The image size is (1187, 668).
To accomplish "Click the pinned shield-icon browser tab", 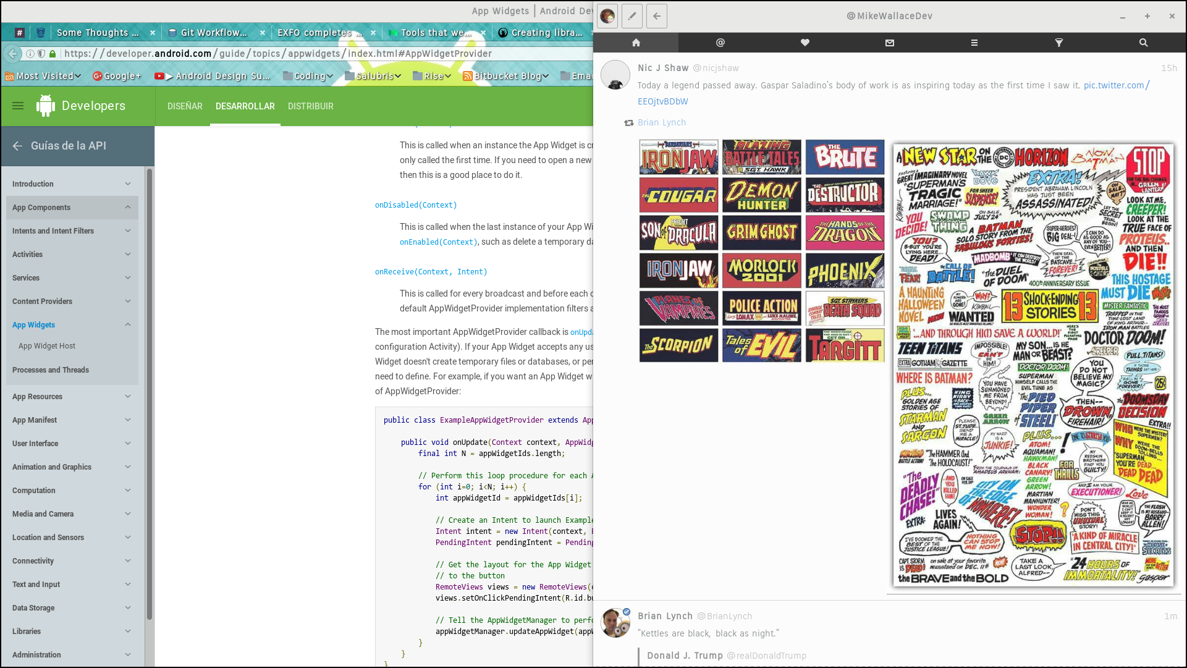I will [41, 33].
